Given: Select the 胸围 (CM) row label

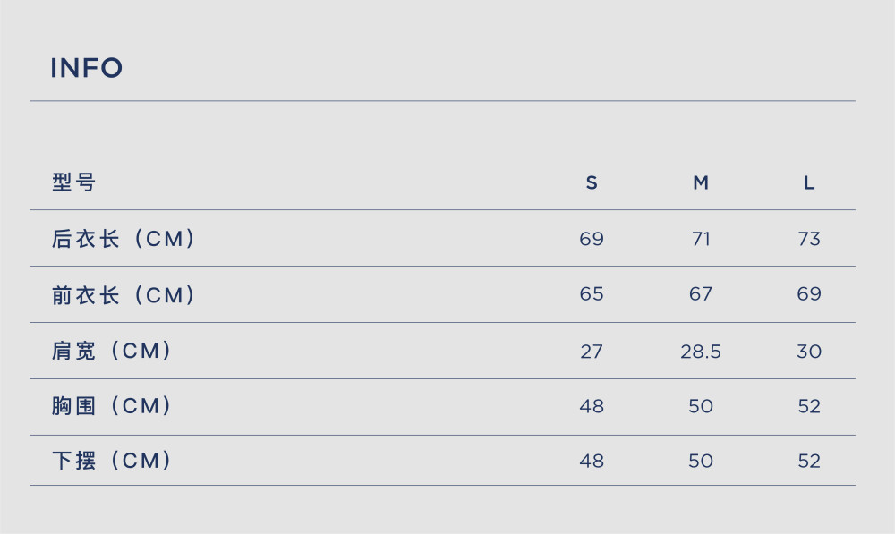Looking at the screenshot, I should pos(112,405).
